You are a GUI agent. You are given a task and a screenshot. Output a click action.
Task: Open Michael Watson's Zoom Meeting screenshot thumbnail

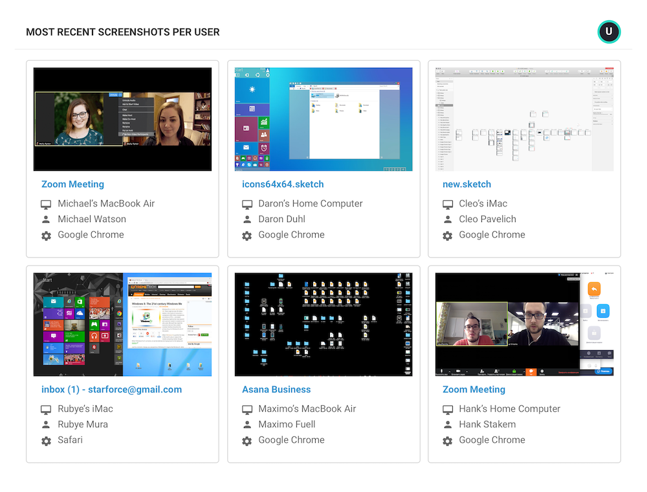point(122,119)
